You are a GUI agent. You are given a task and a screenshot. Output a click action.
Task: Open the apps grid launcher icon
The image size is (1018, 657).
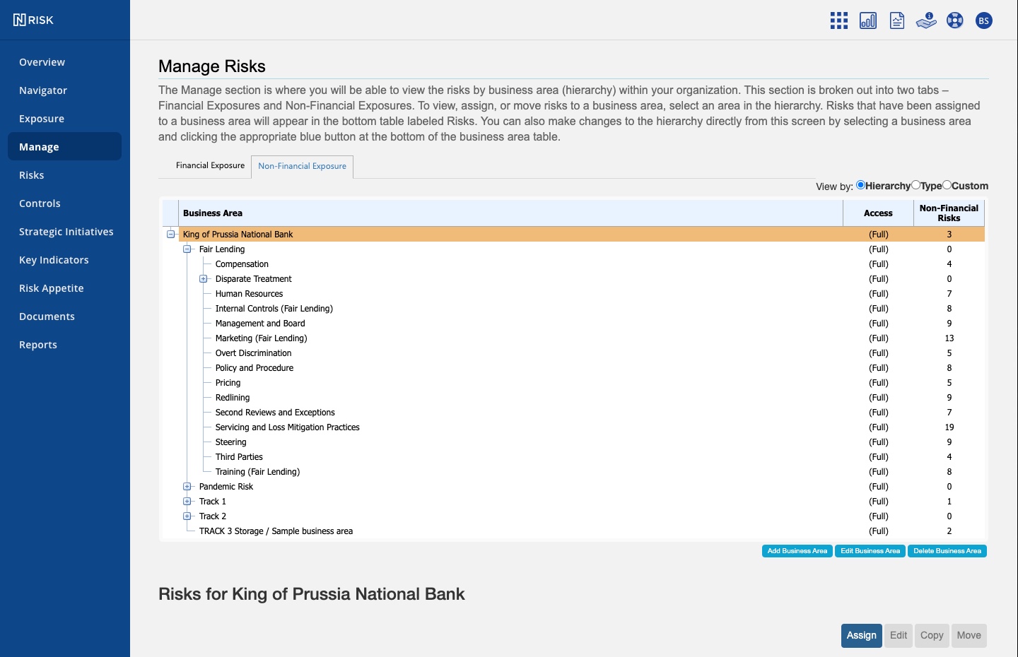pyautogui.click(x=839, y=20)
